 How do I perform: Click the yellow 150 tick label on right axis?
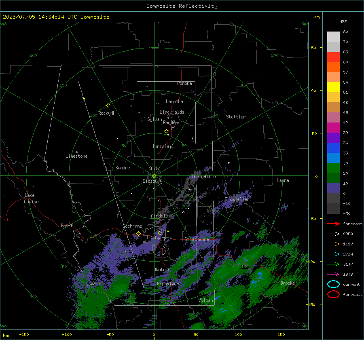[x=312, y=48]
